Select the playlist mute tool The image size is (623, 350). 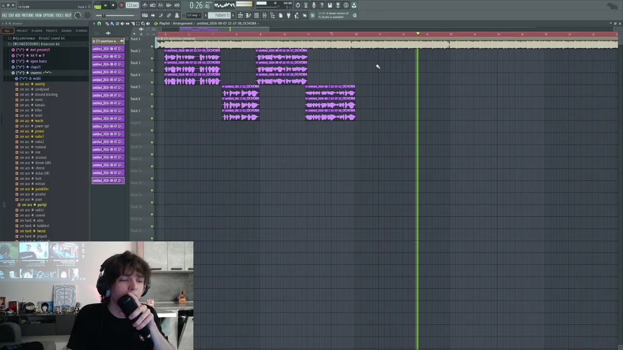(122, 23)
